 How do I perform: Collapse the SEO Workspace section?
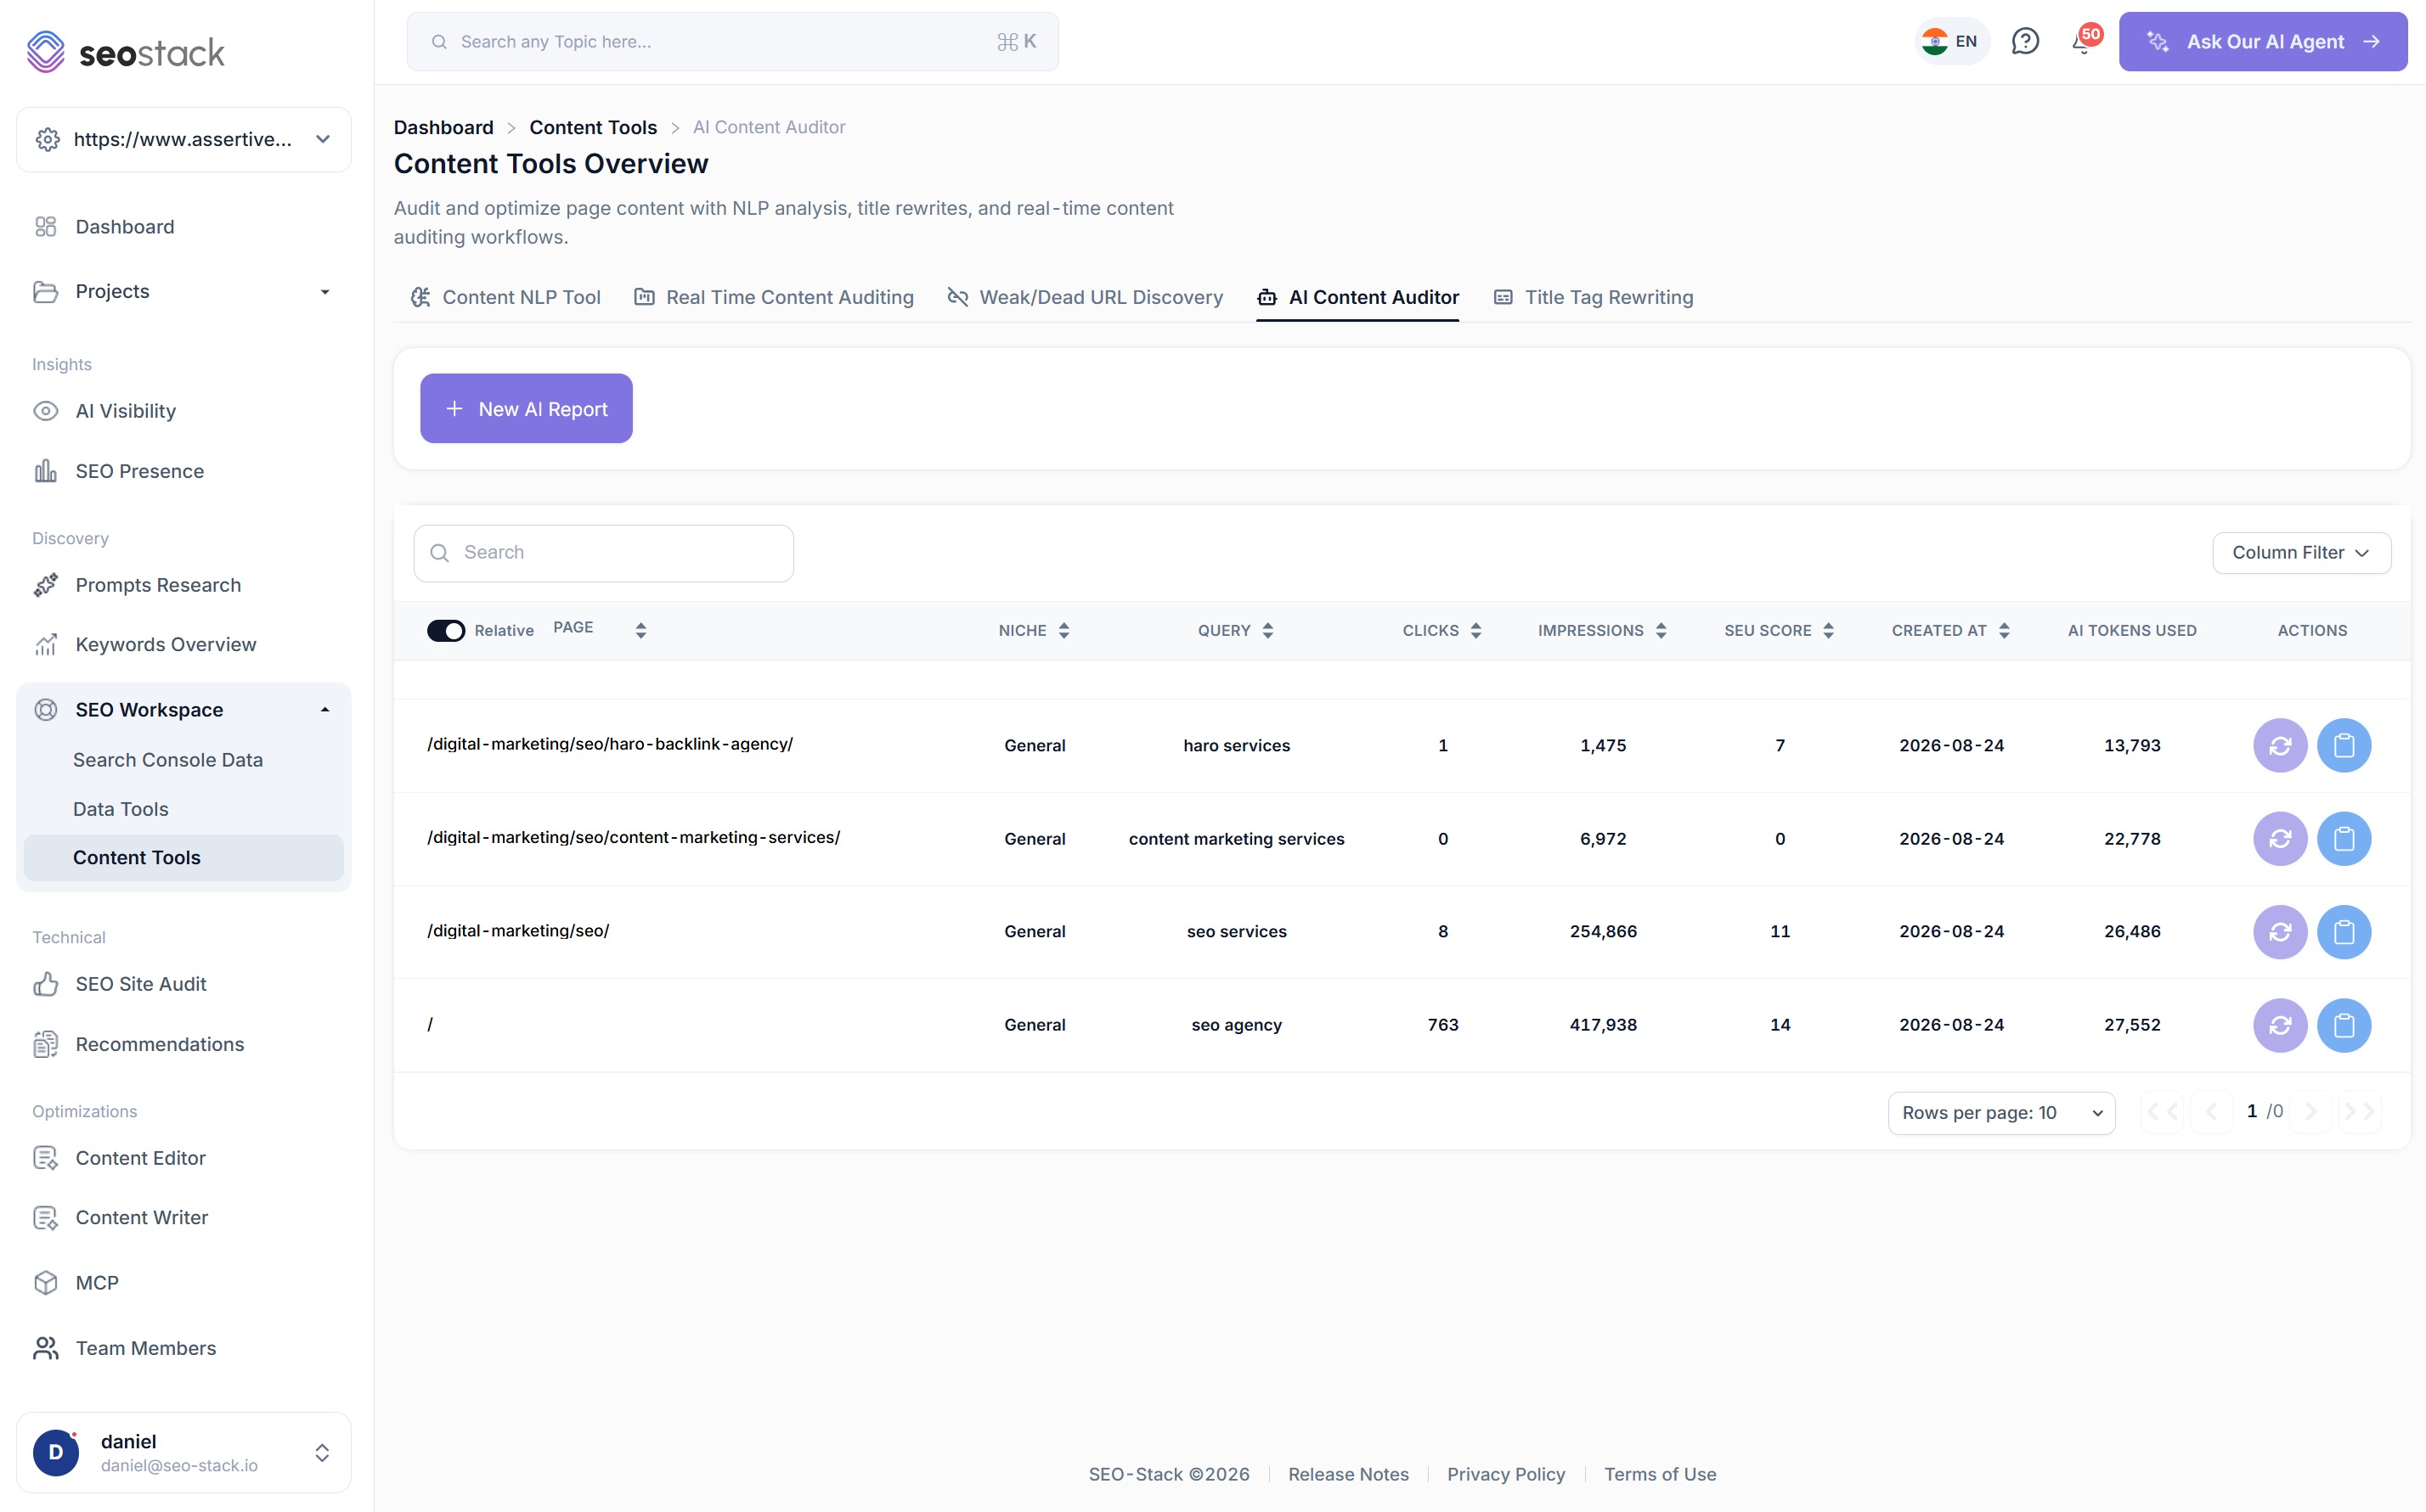(x=324, y=710)
